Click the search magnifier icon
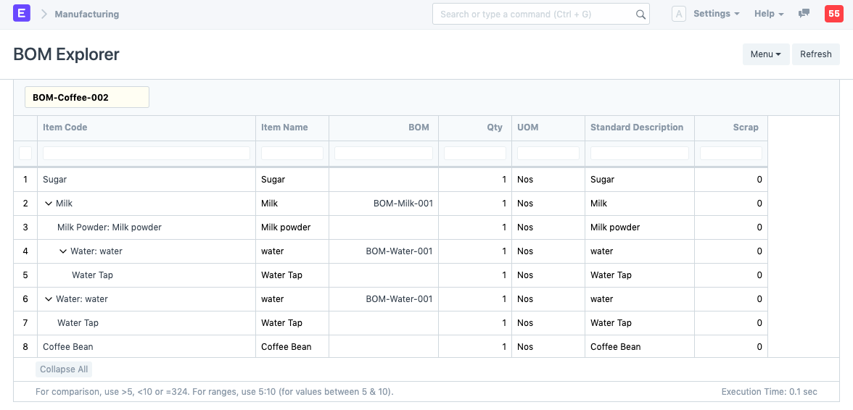Viewport: 853px width, 410px height. 640,14
